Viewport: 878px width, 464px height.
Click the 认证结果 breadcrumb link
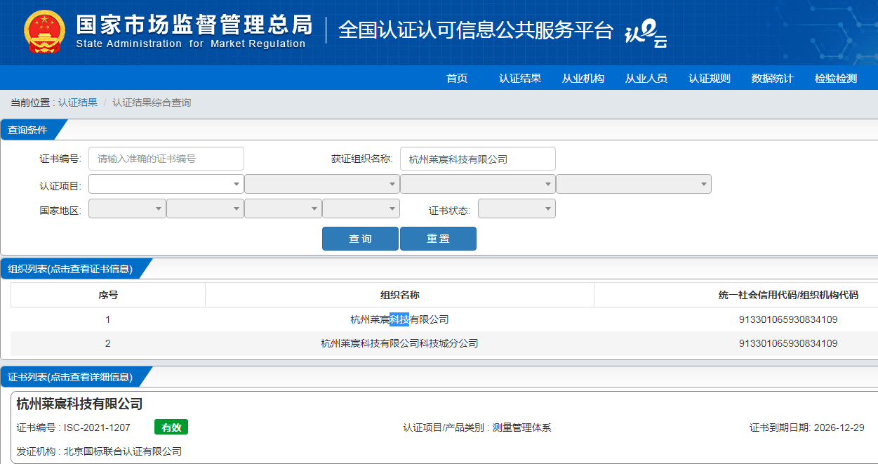[78, 102]
